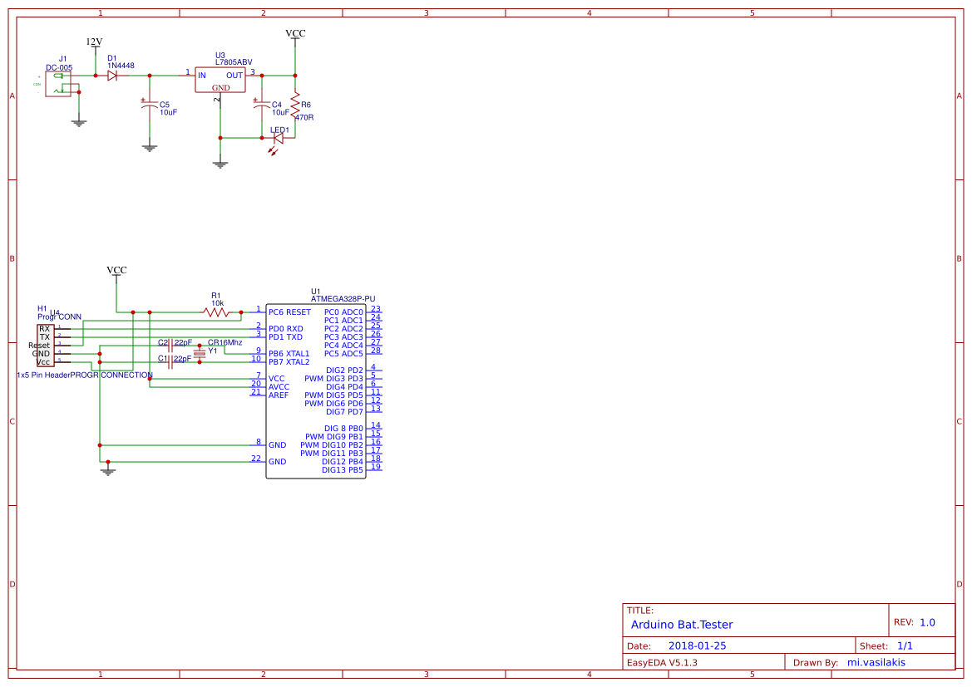
Task: Click the Sheet value '1/1'
Action: (905, 646)
